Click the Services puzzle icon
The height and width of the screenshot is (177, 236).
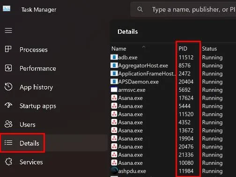(8, 162)
